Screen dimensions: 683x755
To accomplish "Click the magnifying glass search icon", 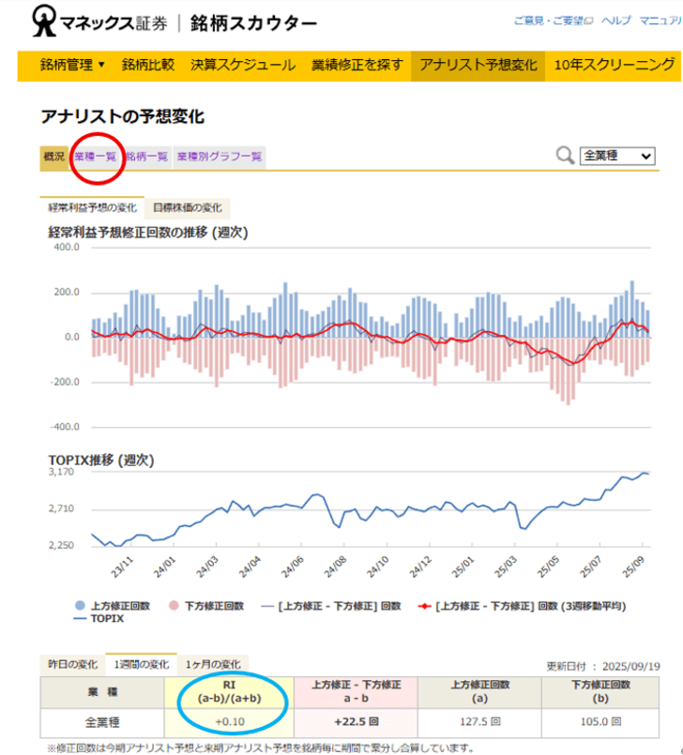I will (564, 156).
